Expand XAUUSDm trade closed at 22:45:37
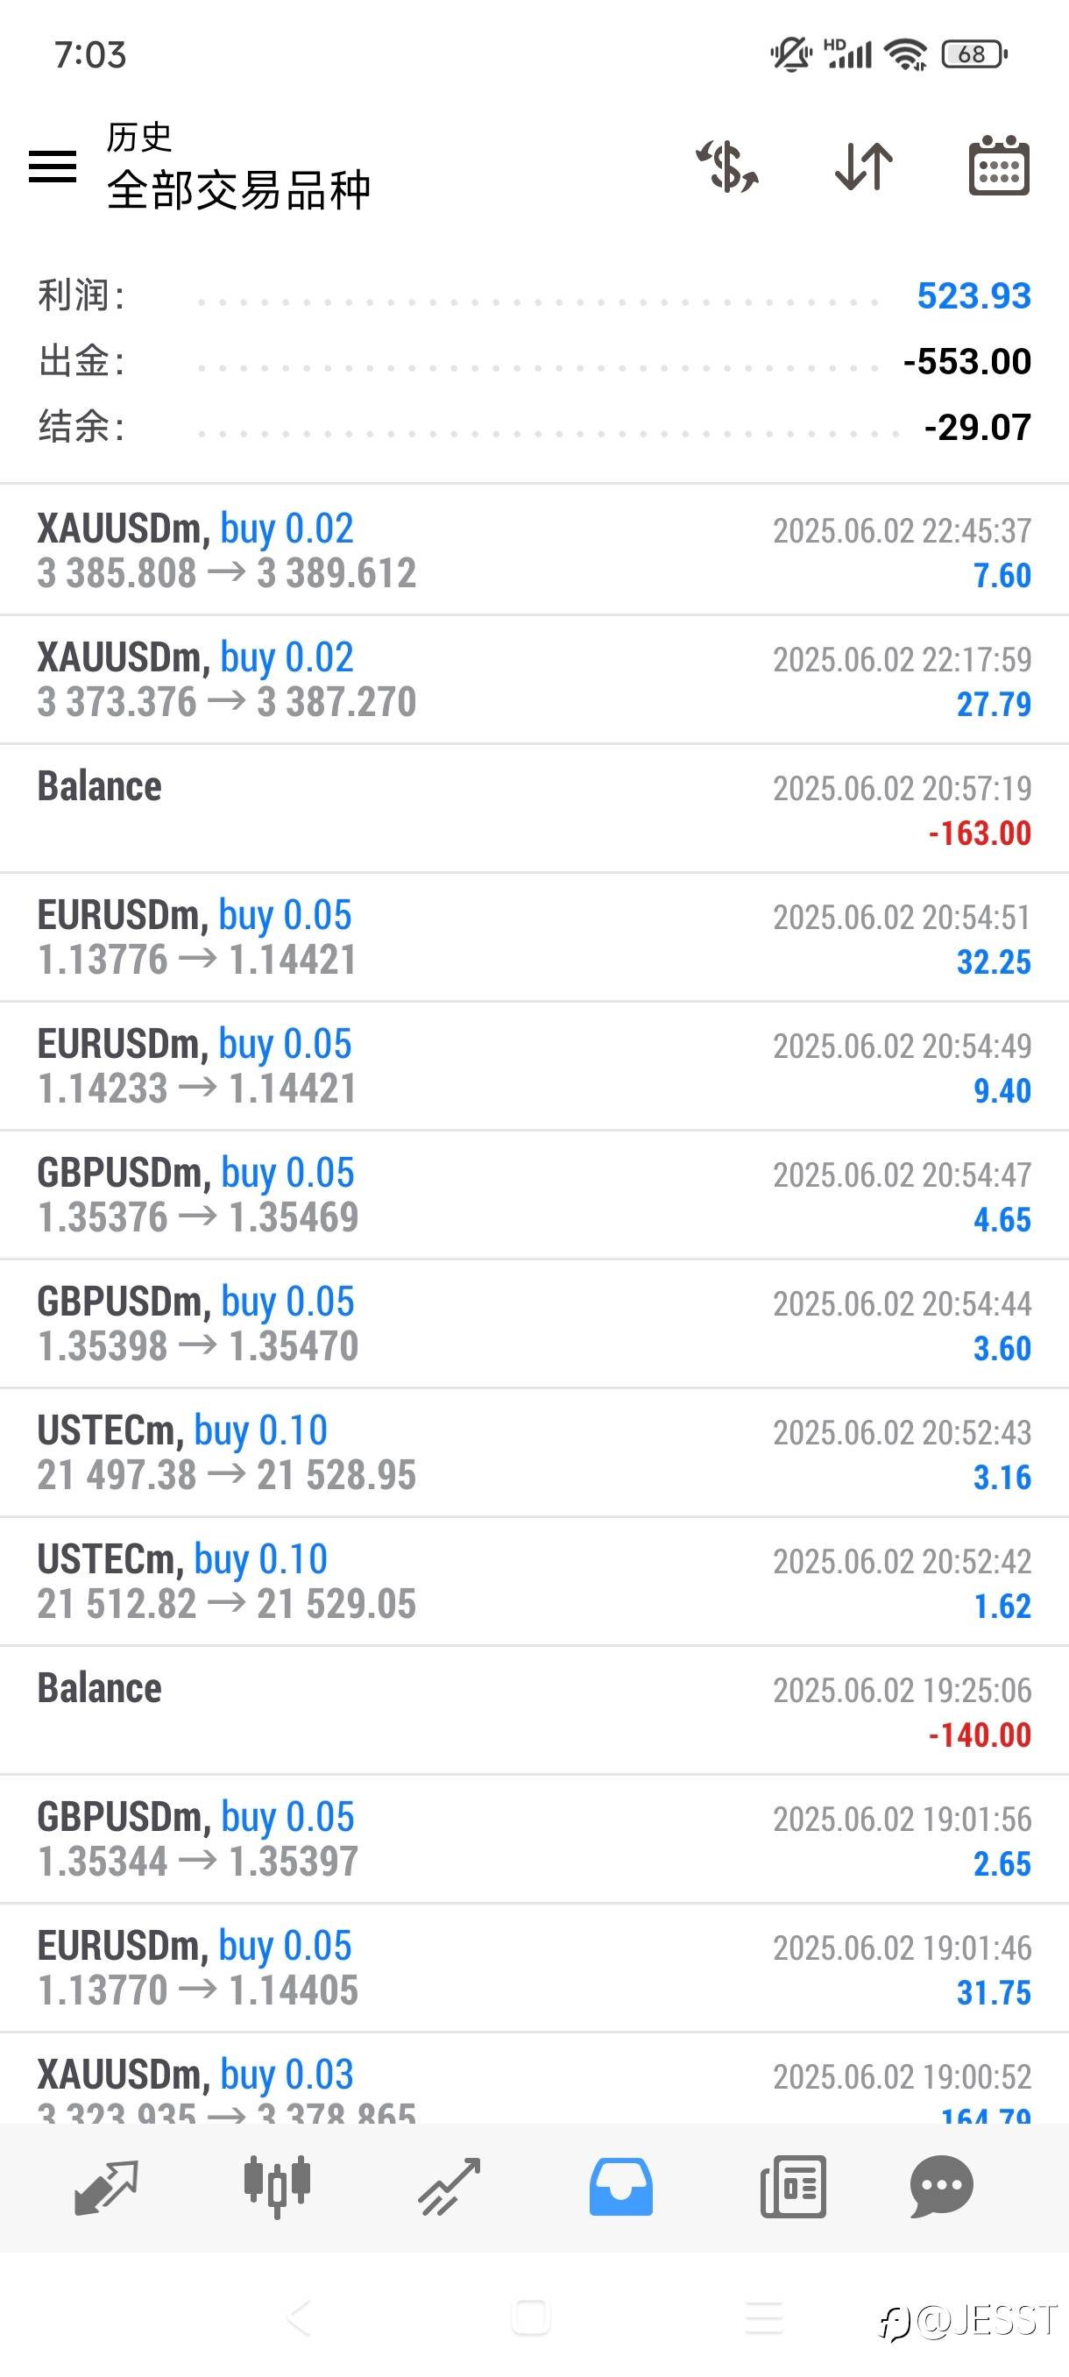Screen dimensions: 1069x2377 coord(534,550)
